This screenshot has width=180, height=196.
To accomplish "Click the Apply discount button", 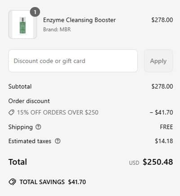I will point(158,61).
